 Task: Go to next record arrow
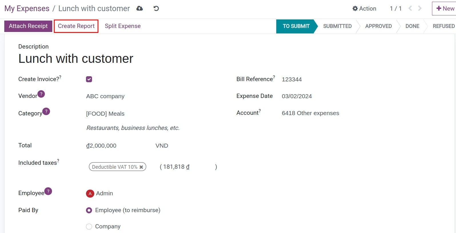pos(420,9)
